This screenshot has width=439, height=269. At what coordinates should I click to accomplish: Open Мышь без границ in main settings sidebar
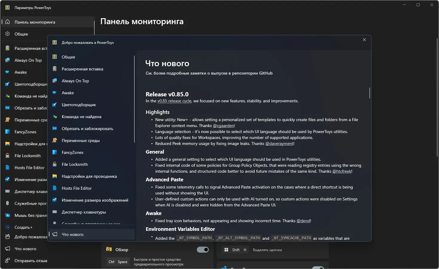[x=24, y=215]
